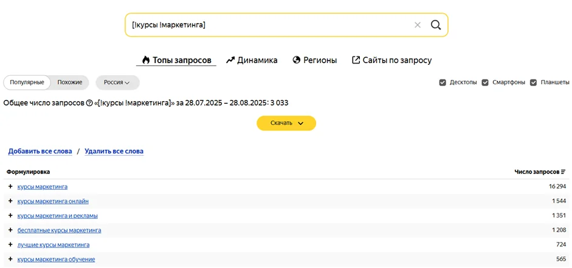572x268 pixels.
Task: Toggle the Десктопы checkbox
Action: tap(443, 82)
